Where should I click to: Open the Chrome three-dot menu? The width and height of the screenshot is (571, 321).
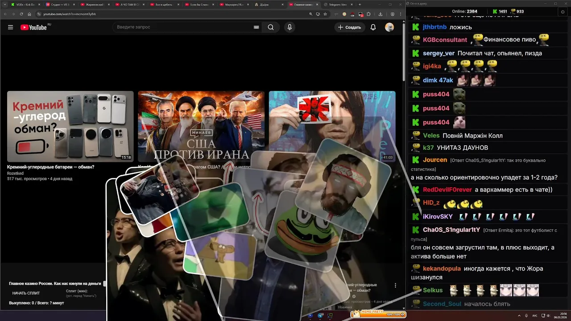point(401,14)
